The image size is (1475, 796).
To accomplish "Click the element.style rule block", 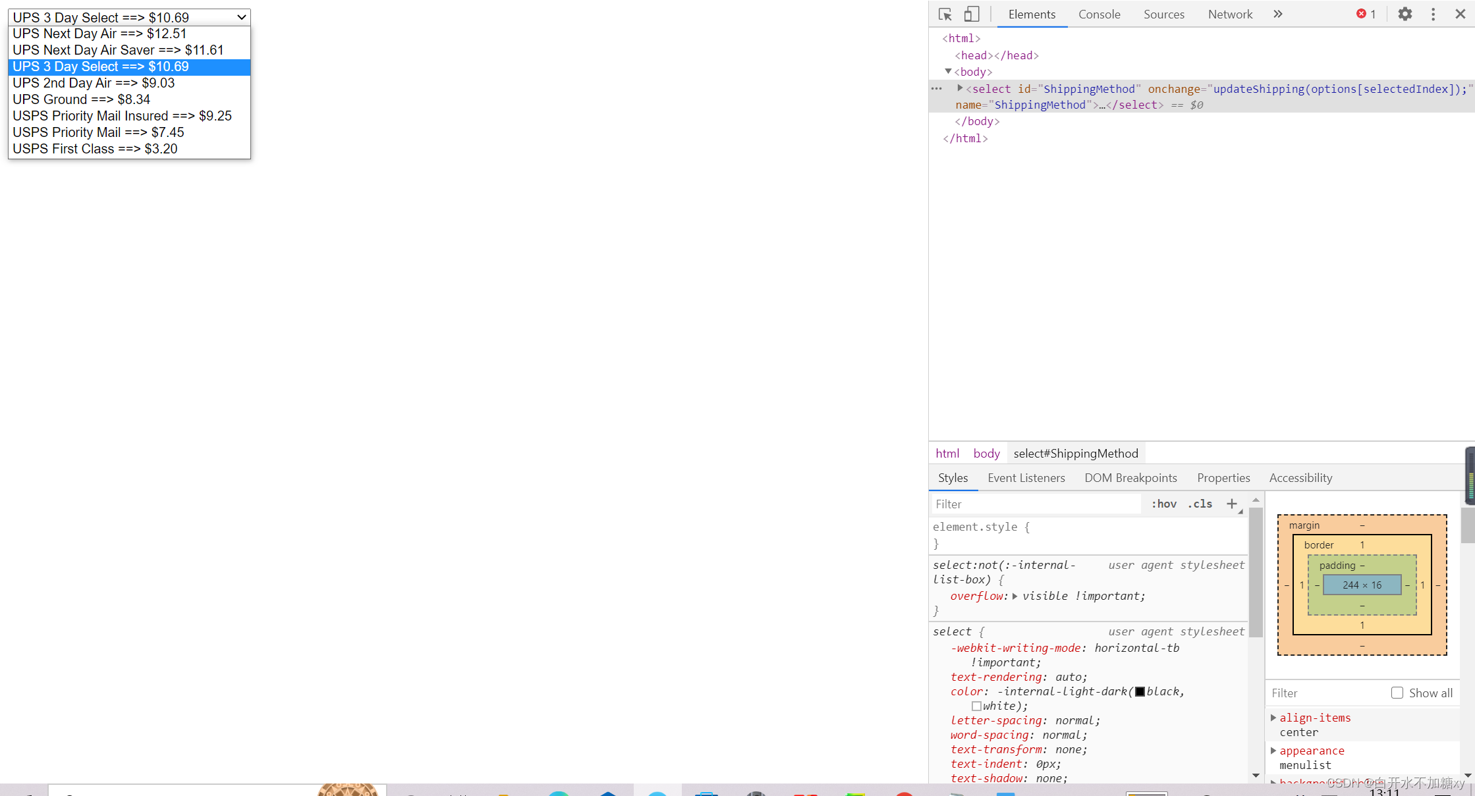I will (x=1088, y=535).
